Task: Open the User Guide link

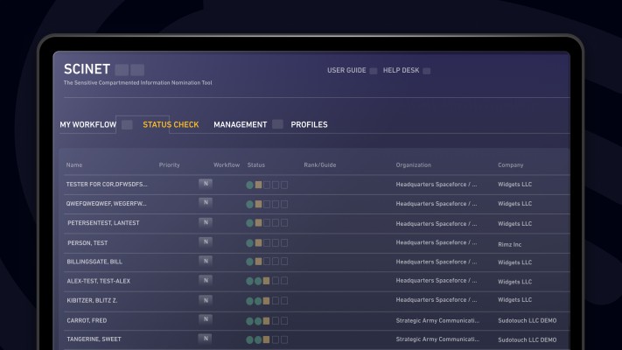Action: pyautogui.click(x=346, y=70)
